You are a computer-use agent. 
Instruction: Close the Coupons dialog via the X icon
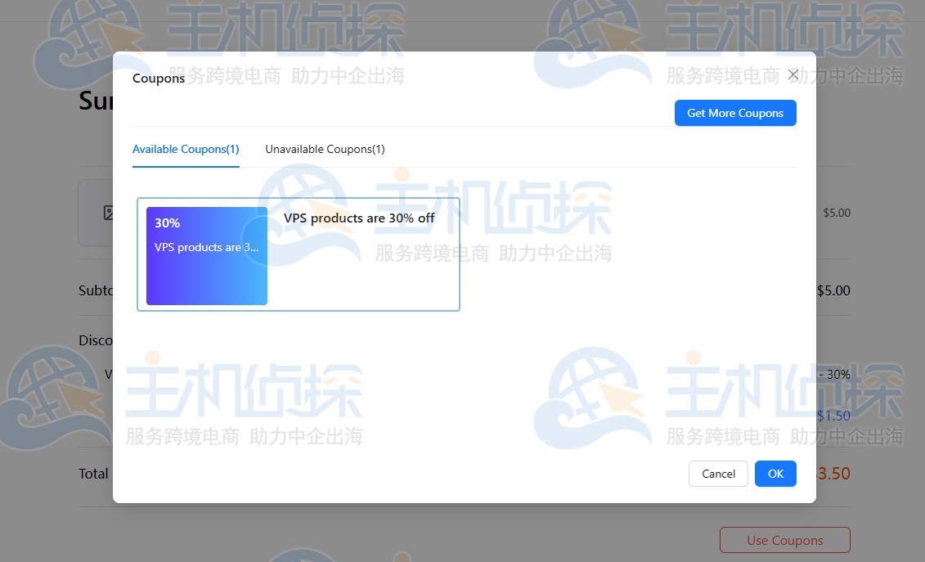pyautogui.click(x=793, y=74)
